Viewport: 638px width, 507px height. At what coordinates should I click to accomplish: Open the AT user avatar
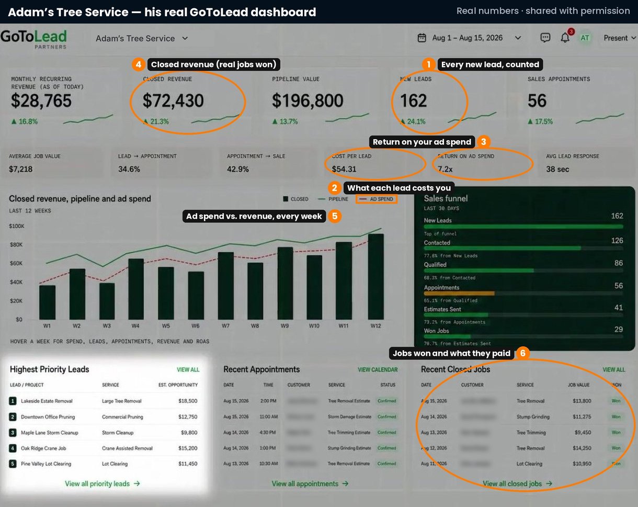click(x=585, y=38)
